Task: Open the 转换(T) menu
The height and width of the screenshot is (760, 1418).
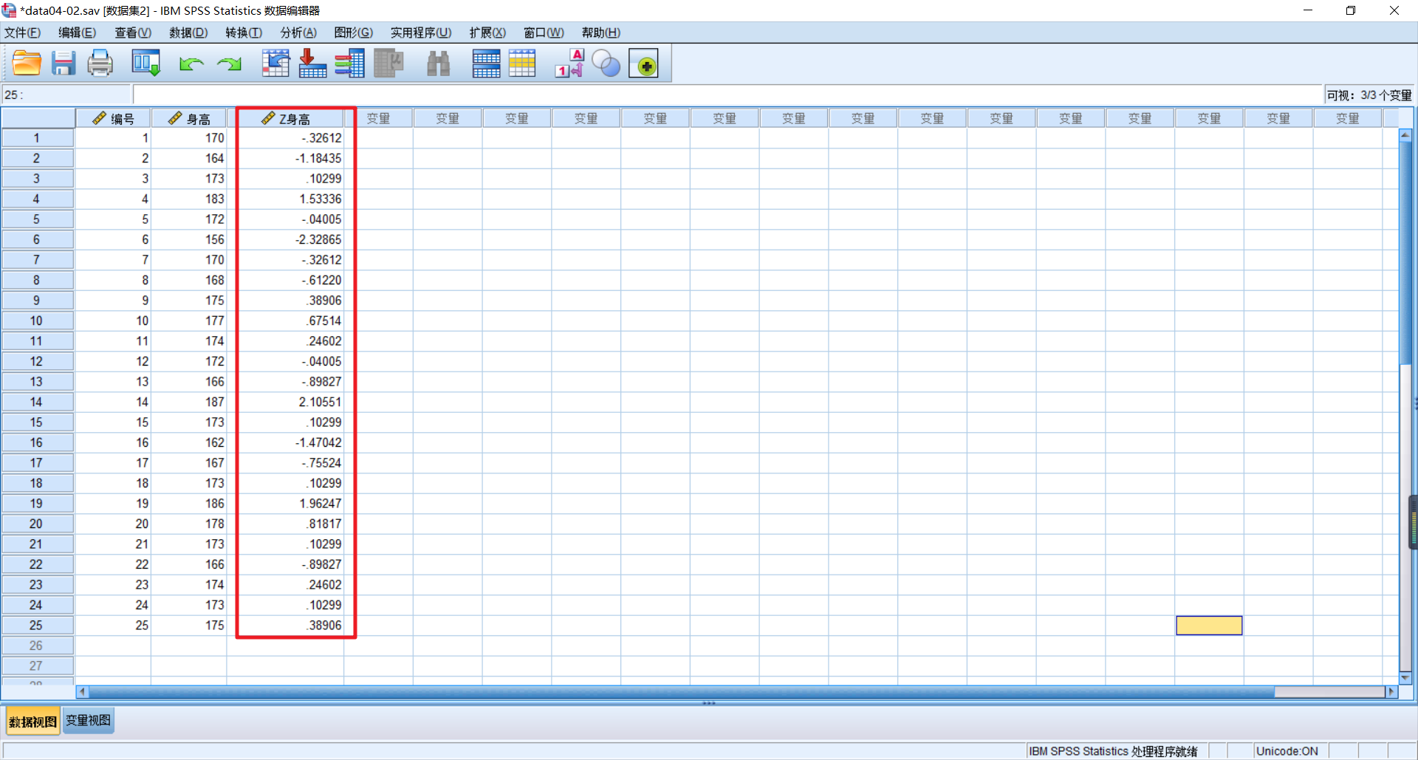Action: [x=244, y=32]
